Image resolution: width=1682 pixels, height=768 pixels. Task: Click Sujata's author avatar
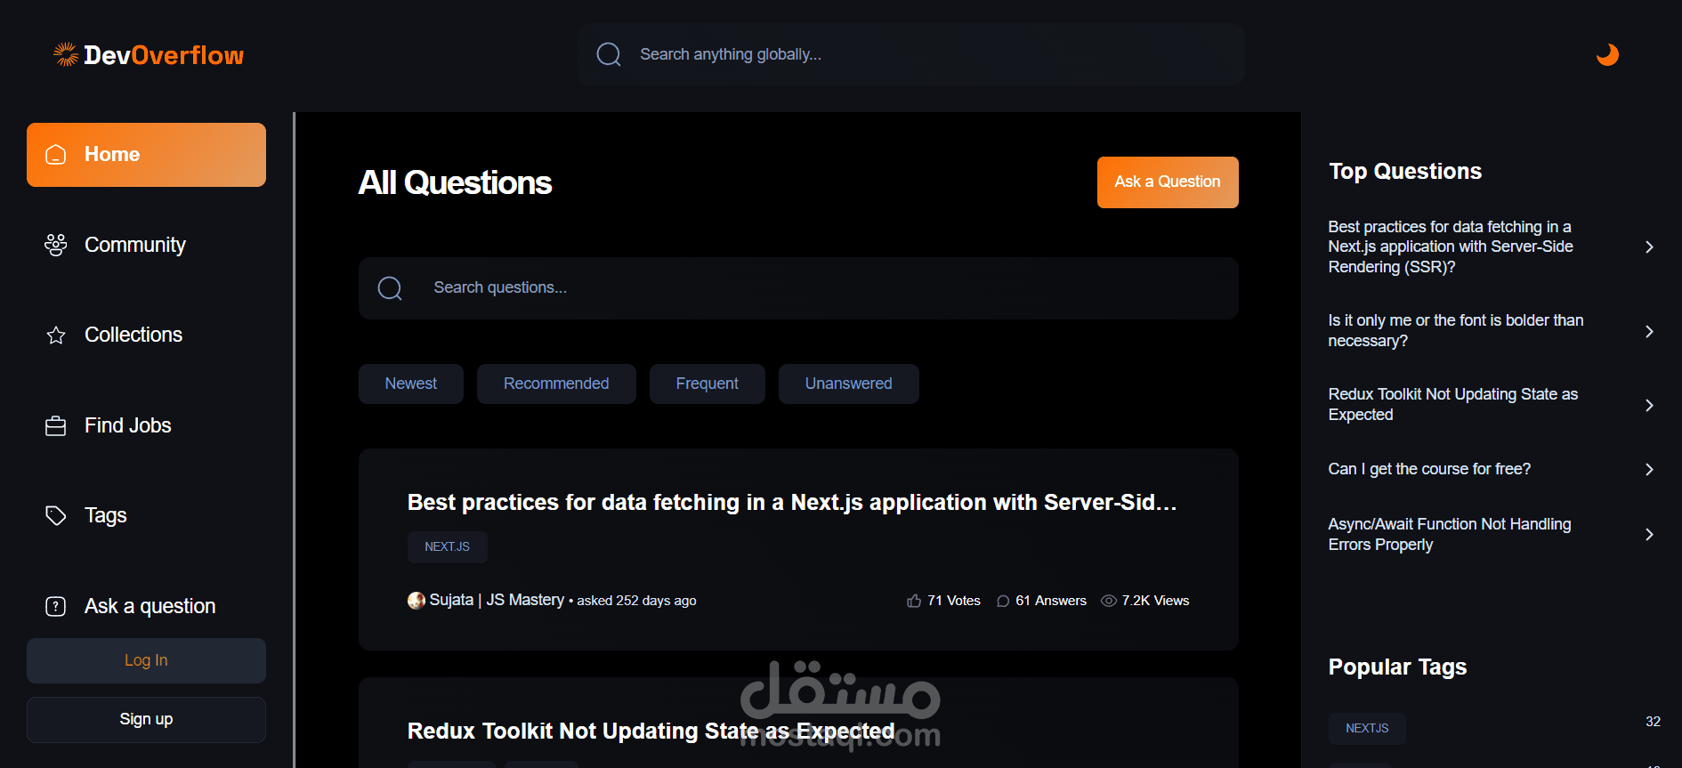tap(416, 601)
